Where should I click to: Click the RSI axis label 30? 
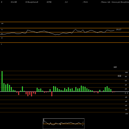coord(2,38)
